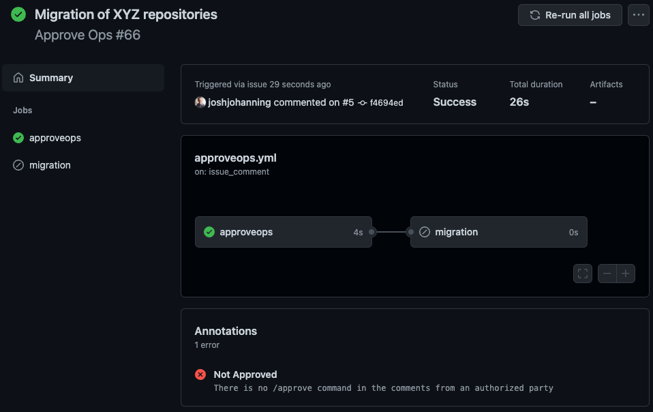The image size is (653, 412).
Task: Click the home icon next to Summary
Action: tap(18, 78)
